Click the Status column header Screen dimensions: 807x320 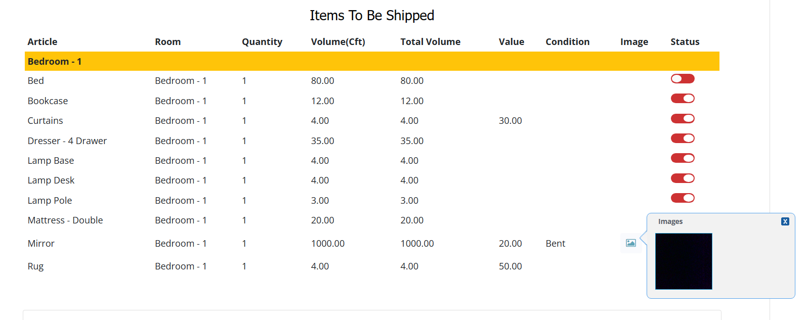(x=685, y=42)
